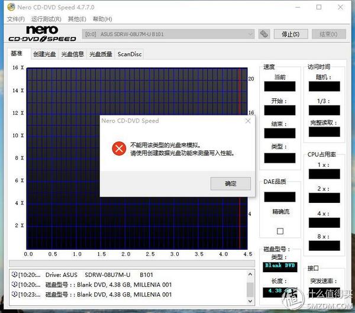Click the 类型 speed value field
The width and height of the screenshot is (355, 313).
(280, 158)
